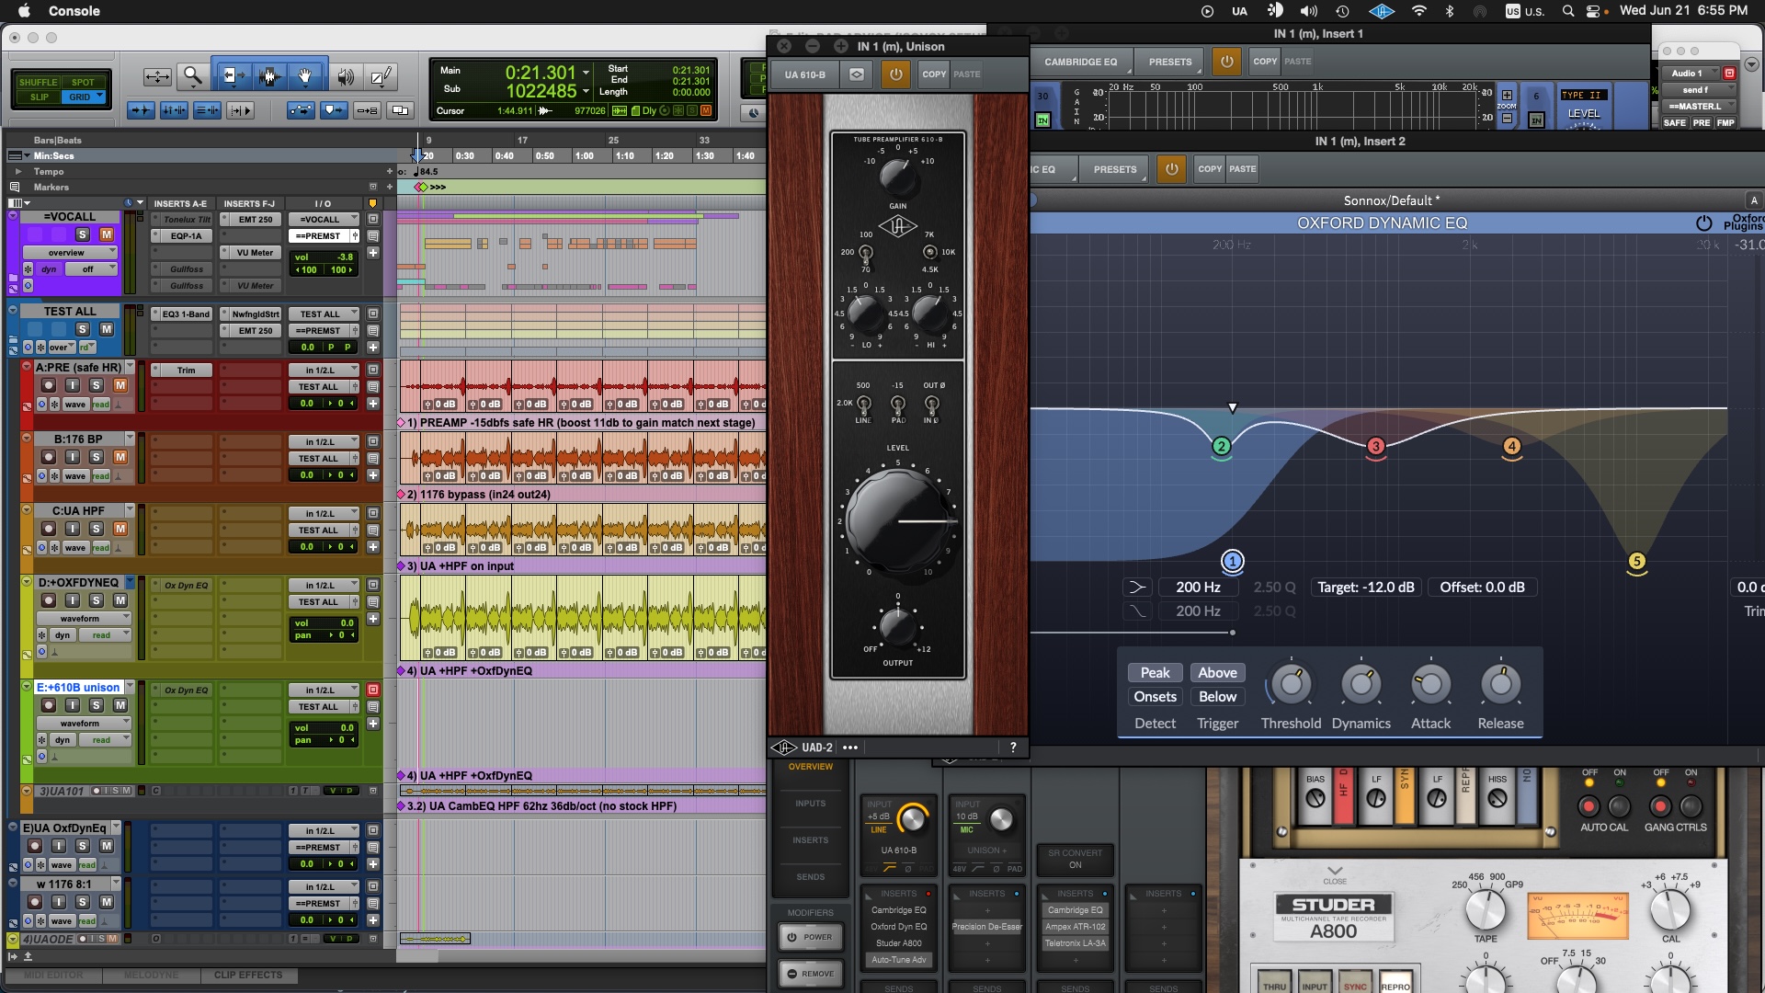Click the Markers comment icon in the ruler

coord(15,187)
